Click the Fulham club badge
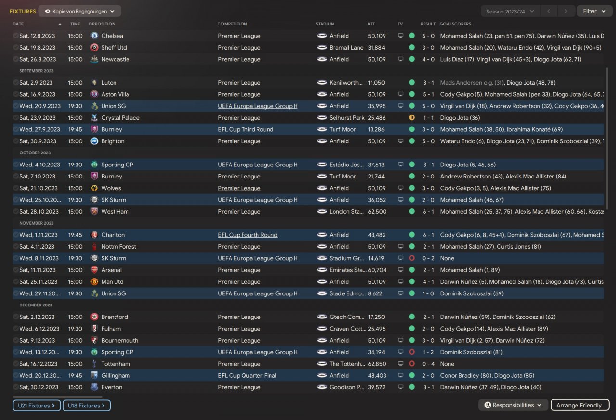This screenshot has width=616, height=420. [x=94, y=329]
